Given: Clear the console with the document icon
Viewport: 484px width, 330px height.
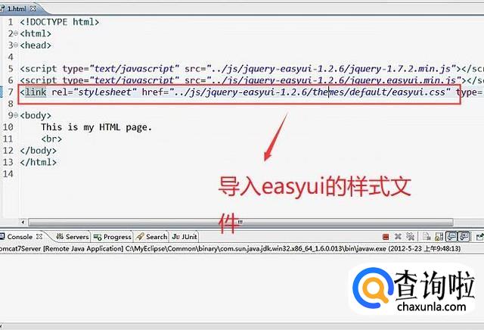Looking at the screenshot, I should (x=427, y=237).
